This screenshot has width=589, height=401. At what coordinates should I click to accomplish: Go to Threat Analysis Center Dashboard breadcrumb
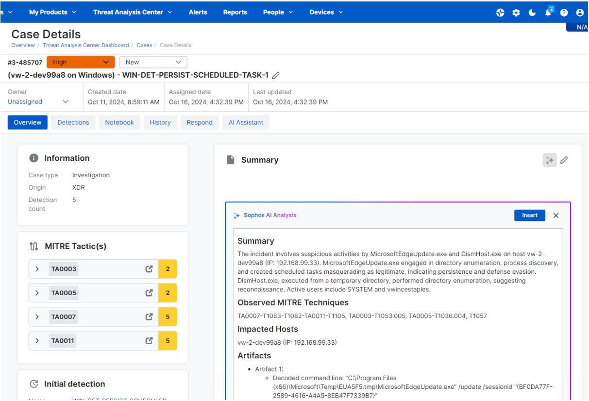pos(86,45)
